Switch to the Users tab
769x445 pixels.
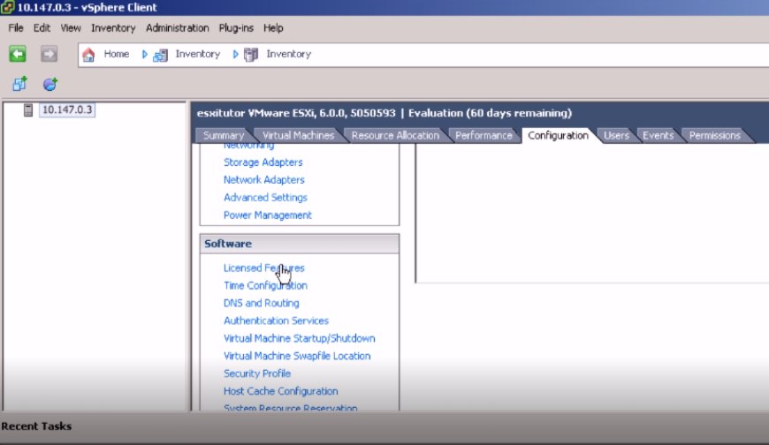point(616,135)
